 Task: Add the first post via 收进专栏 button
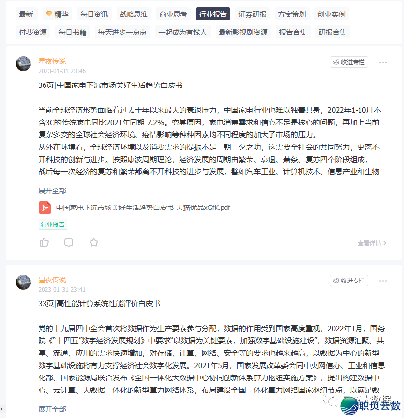[x=349, y=62]
